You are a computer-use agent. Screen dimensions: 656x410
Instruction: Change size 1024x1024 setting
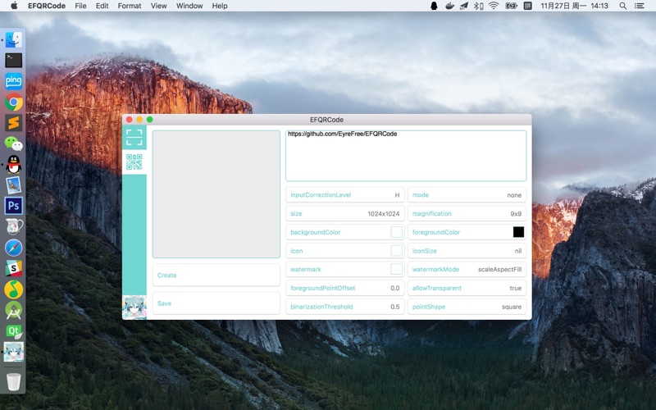coord(344,213)
